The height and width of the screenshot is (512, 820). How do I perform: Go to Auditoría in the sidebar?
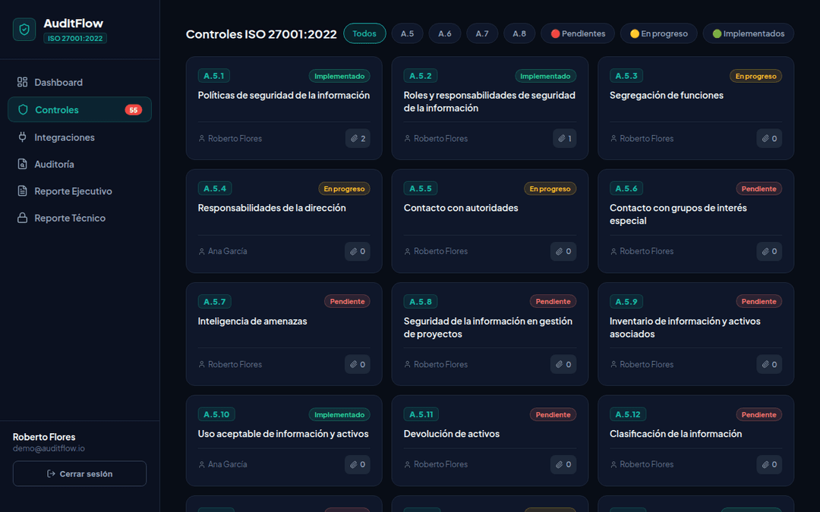point(80,164)
